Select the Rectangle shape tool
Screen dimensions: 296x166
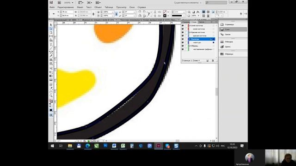[51, 64]
